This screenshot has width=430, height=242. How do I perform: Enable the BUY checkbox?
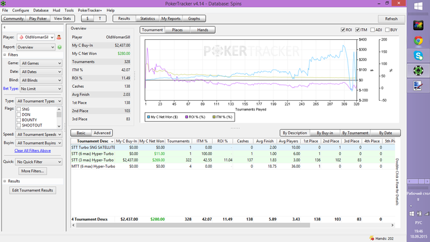click(387, 30)
